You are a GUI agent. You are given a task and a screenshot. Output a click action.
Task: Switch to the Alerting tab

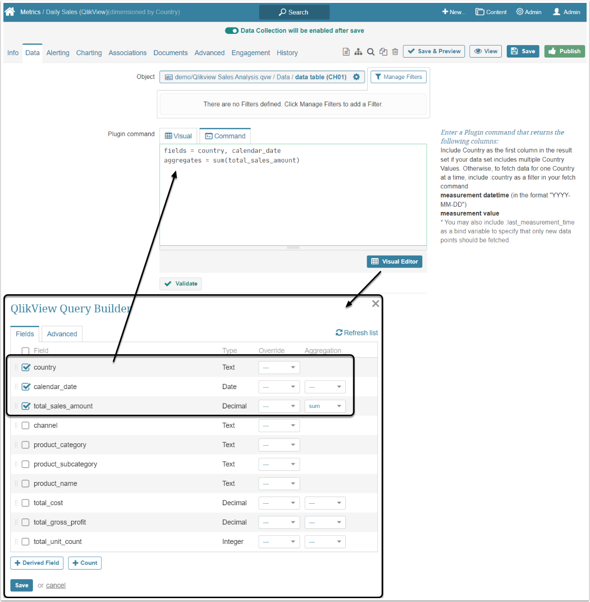tap(58, 53)
